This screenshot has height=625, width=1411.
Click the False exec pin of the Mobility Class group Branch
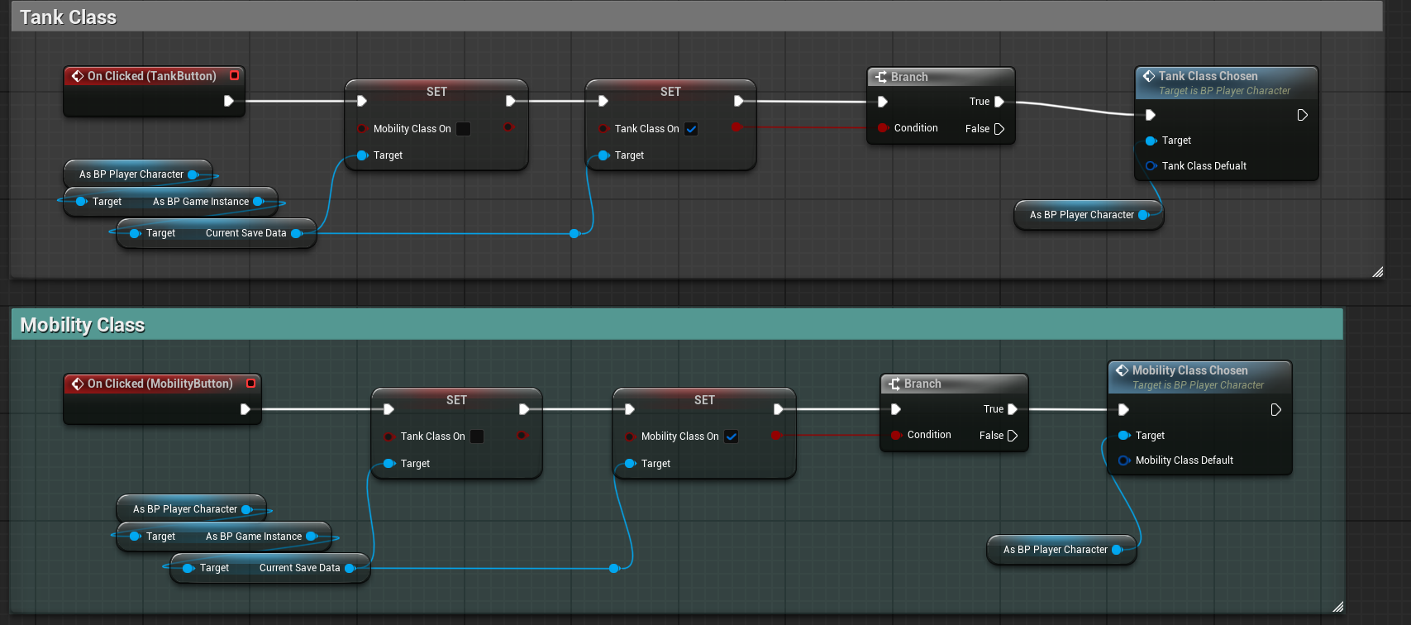[1013, 436]
